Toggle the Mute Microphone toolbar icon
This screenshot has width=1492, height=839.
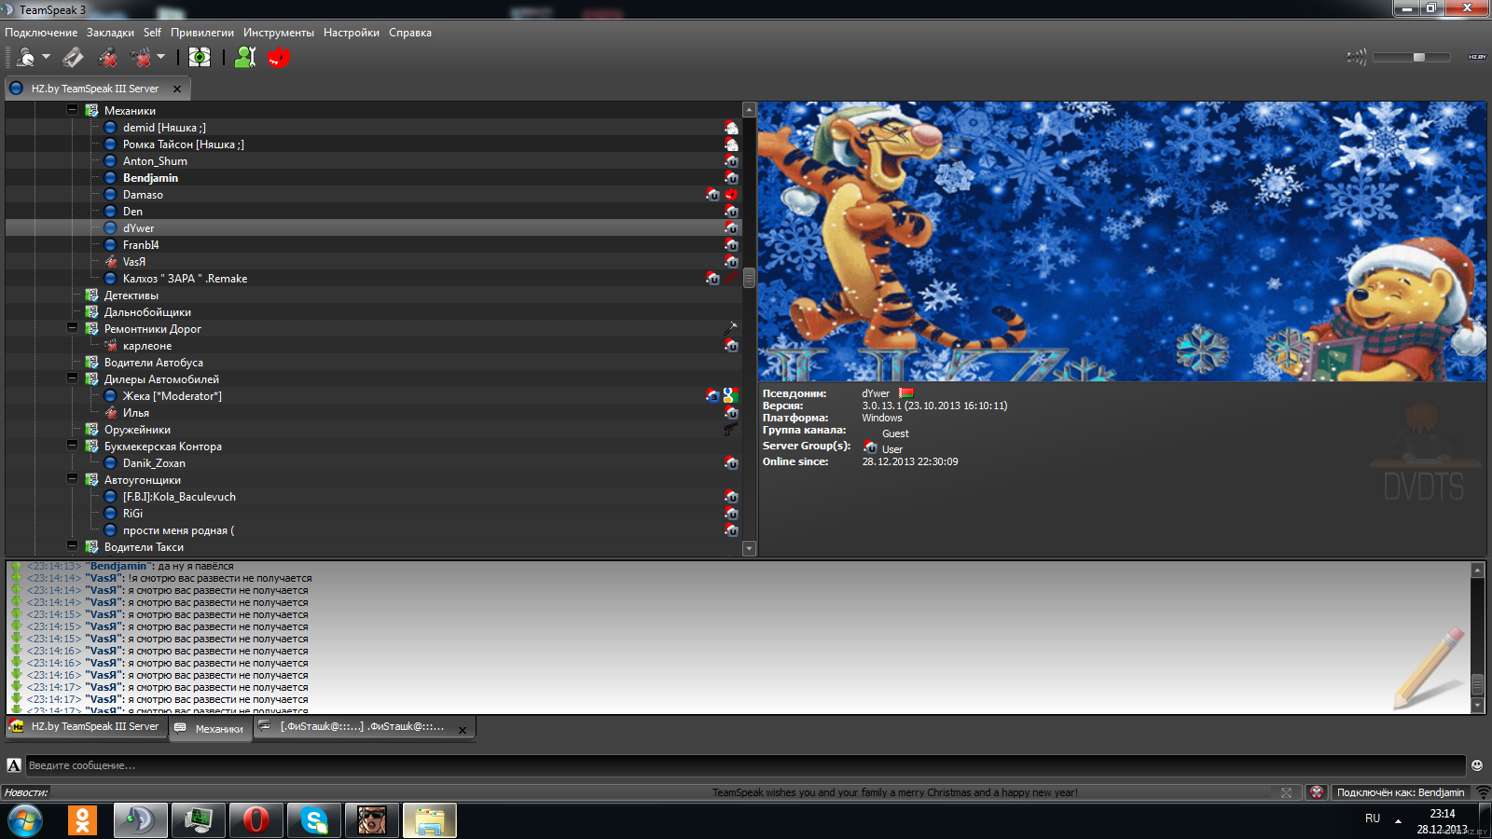108,57
